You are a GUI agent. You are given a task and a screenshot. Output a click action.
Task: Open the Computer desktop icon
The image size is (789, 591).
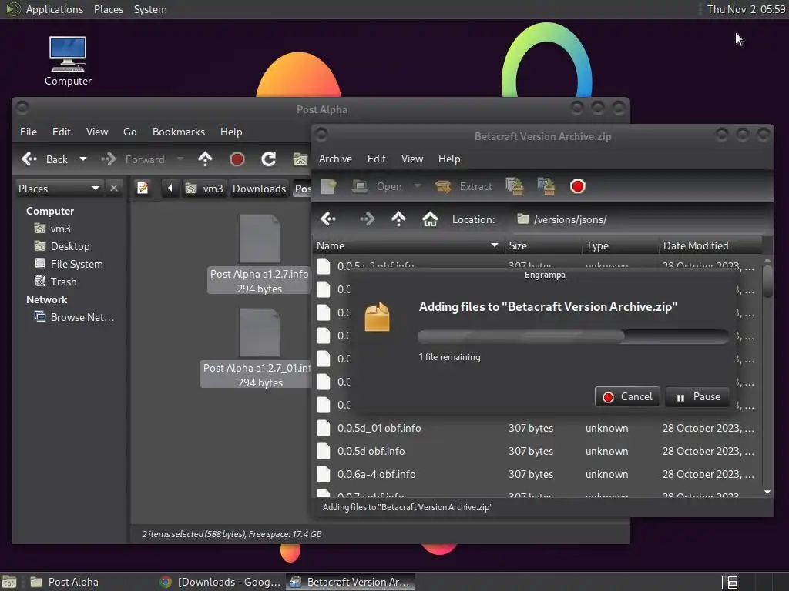point(68,61)
